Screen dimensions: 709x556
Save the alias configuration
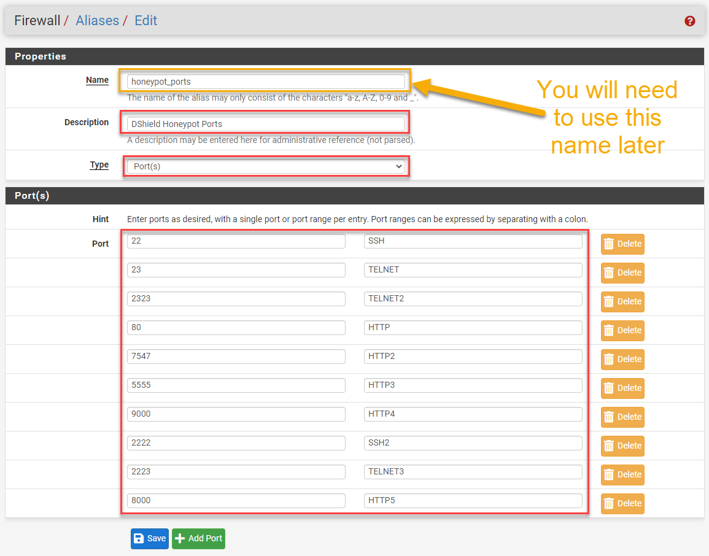coord(149,538)
